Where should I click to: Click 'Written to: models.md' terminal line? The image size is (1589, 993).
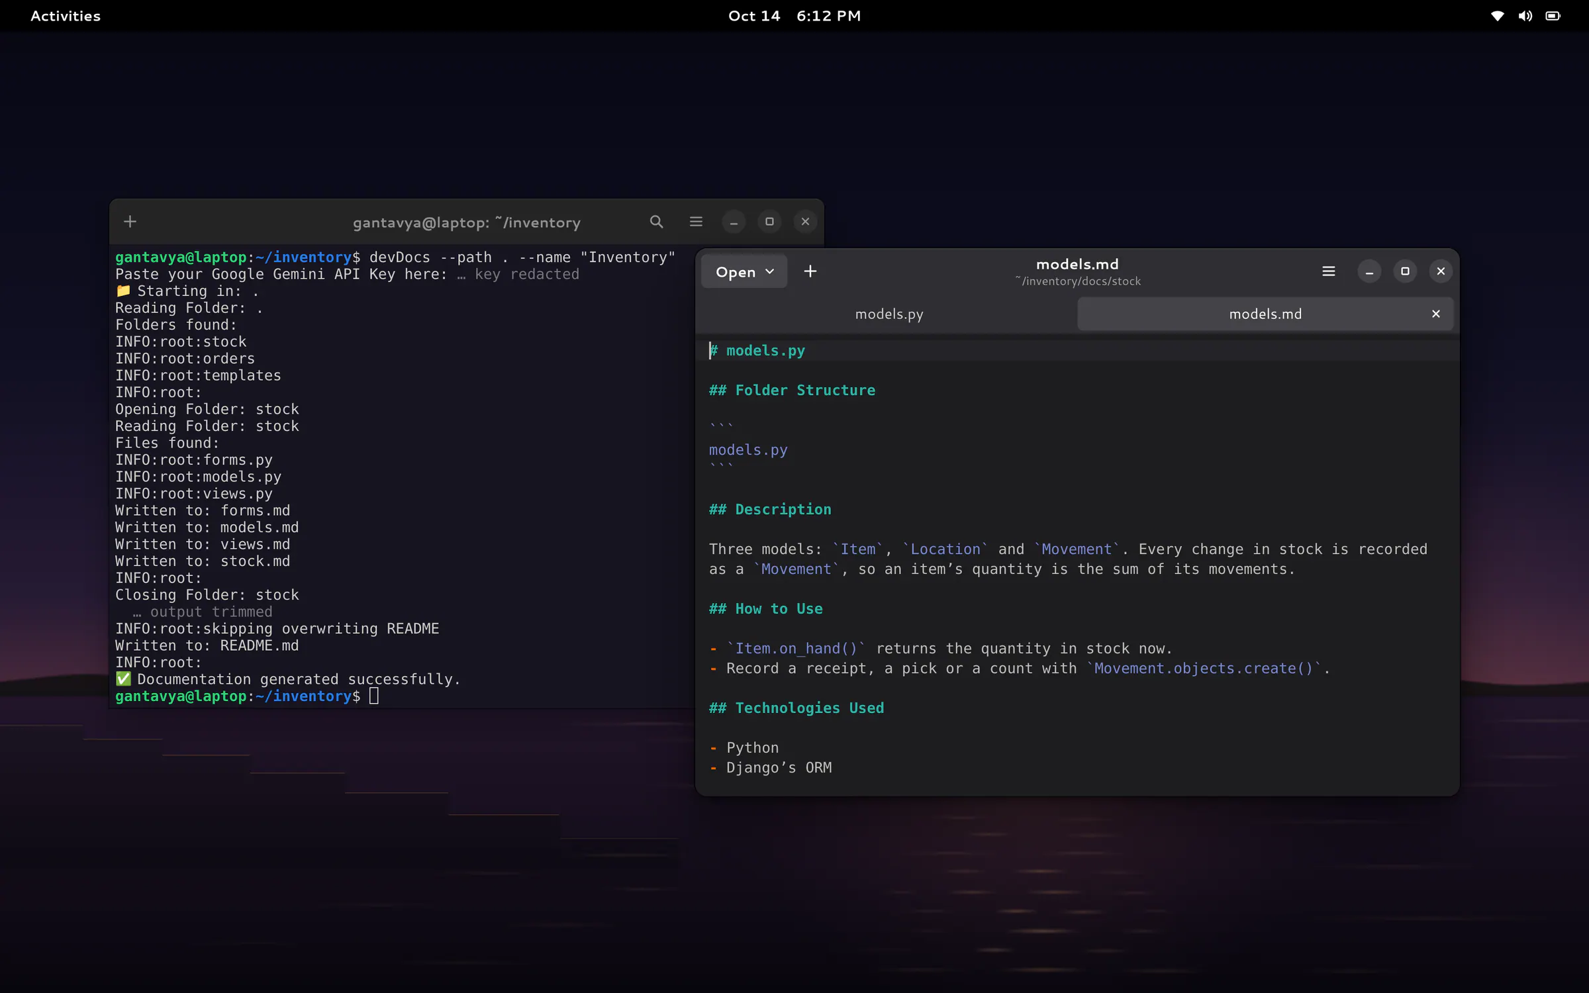pos(207,528)
